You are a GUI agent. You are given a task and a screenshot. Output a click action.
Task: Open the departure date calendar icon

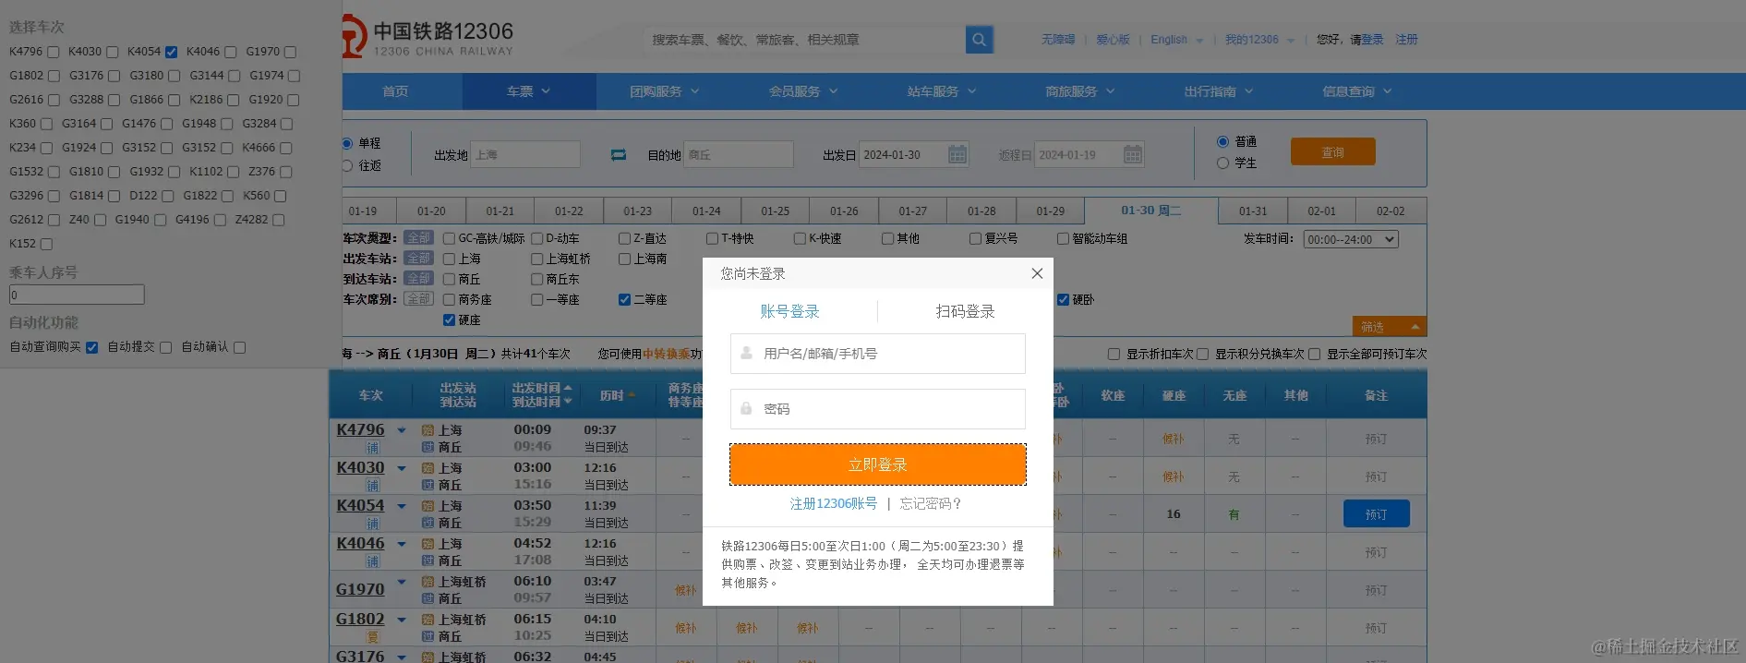click(957, 154)
